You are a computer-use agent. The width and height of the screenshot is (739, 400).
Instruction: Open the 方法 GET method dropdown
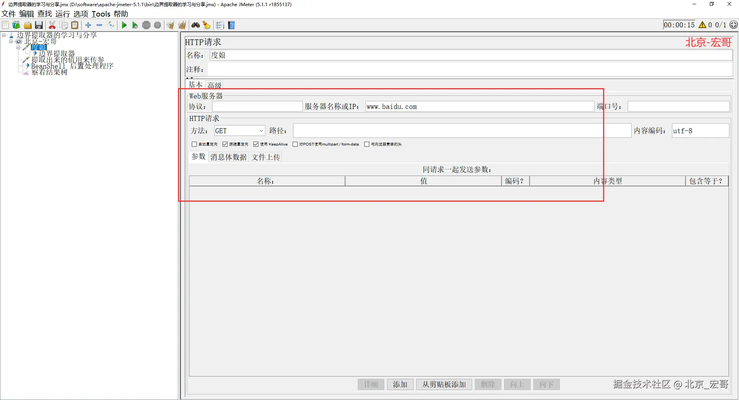(240, 131)
